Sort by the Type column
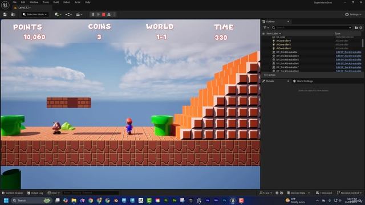 pos(338,34)
